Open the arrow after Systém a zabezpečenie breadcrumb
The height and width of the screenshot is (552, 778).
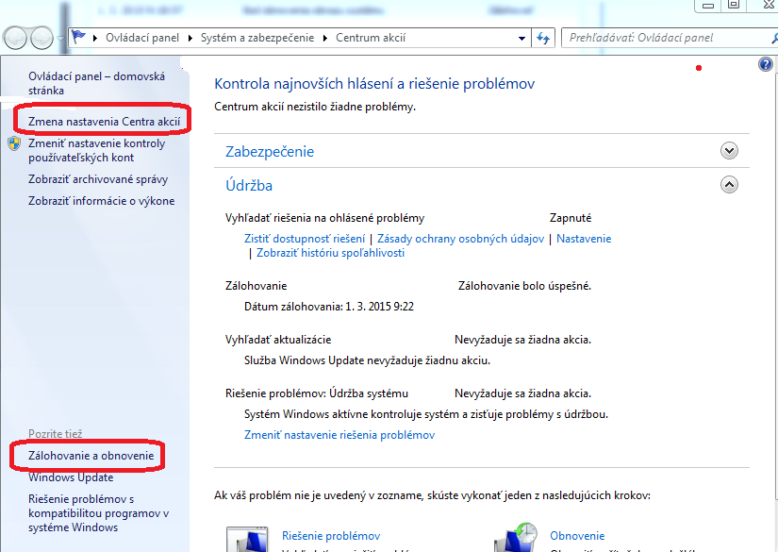click(325, 39)
